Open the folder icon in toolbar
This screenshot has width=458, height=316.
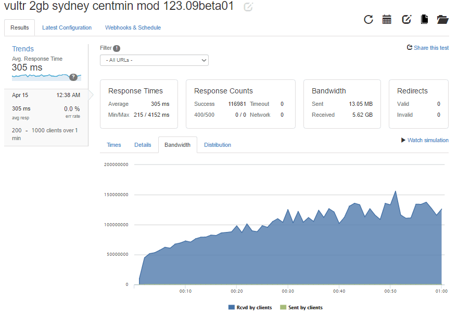(x=442, y=20)
